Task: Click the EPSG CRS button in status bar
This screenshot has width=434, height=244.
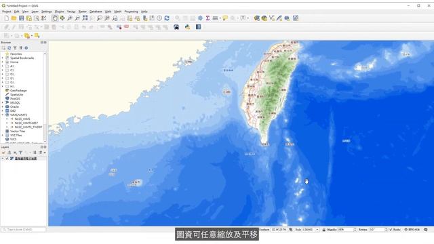Action: (x=412, y=230)
